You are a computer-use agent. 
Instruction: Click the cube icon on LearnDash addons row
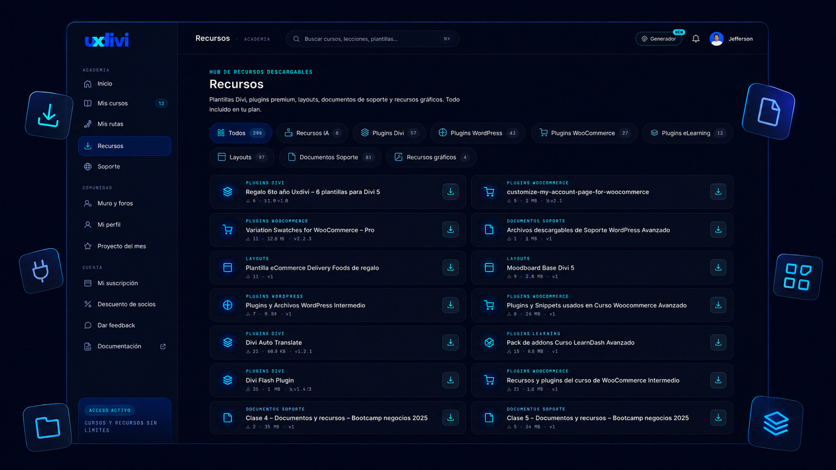click(489, 343)
